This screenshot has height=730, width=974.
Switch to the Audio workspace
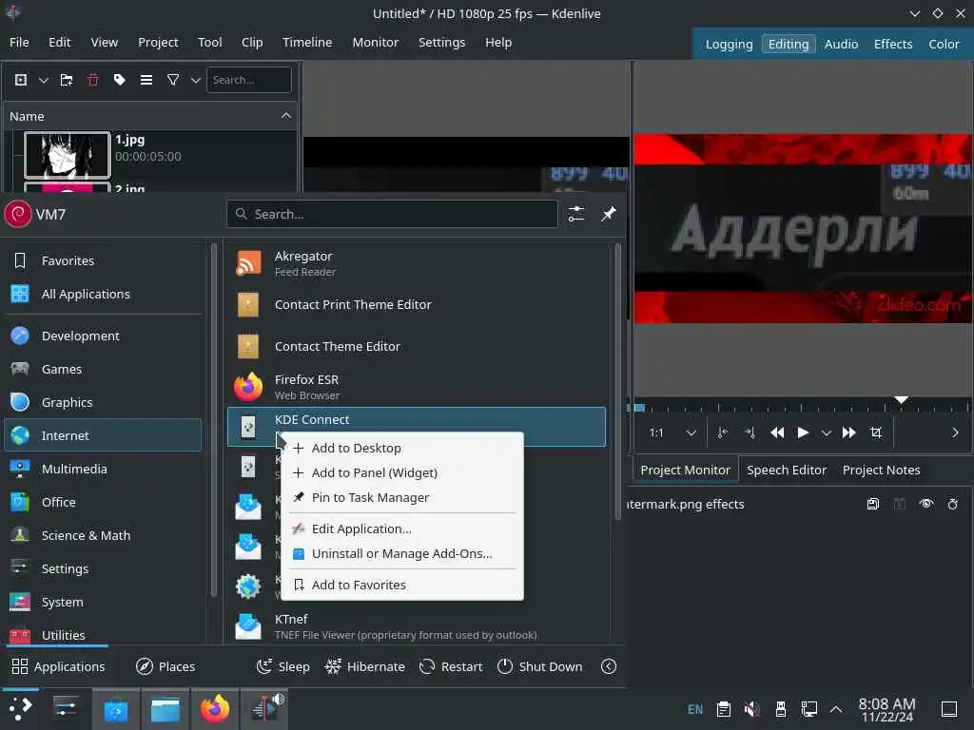[x=841, y=44]
